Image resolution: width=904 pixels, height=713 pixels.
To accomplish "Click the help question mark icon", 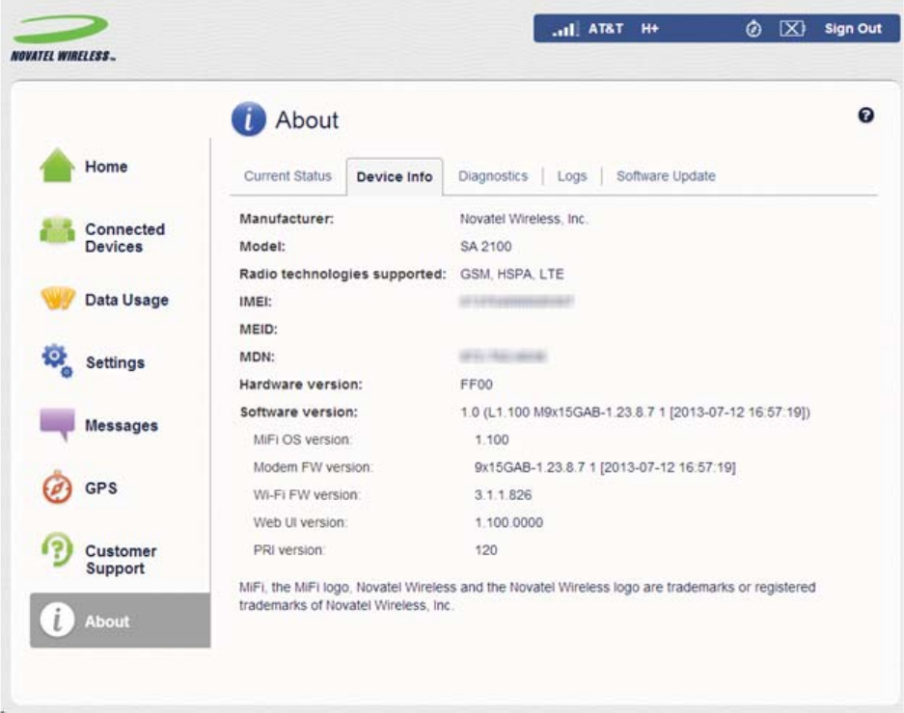I will (865, 116).
